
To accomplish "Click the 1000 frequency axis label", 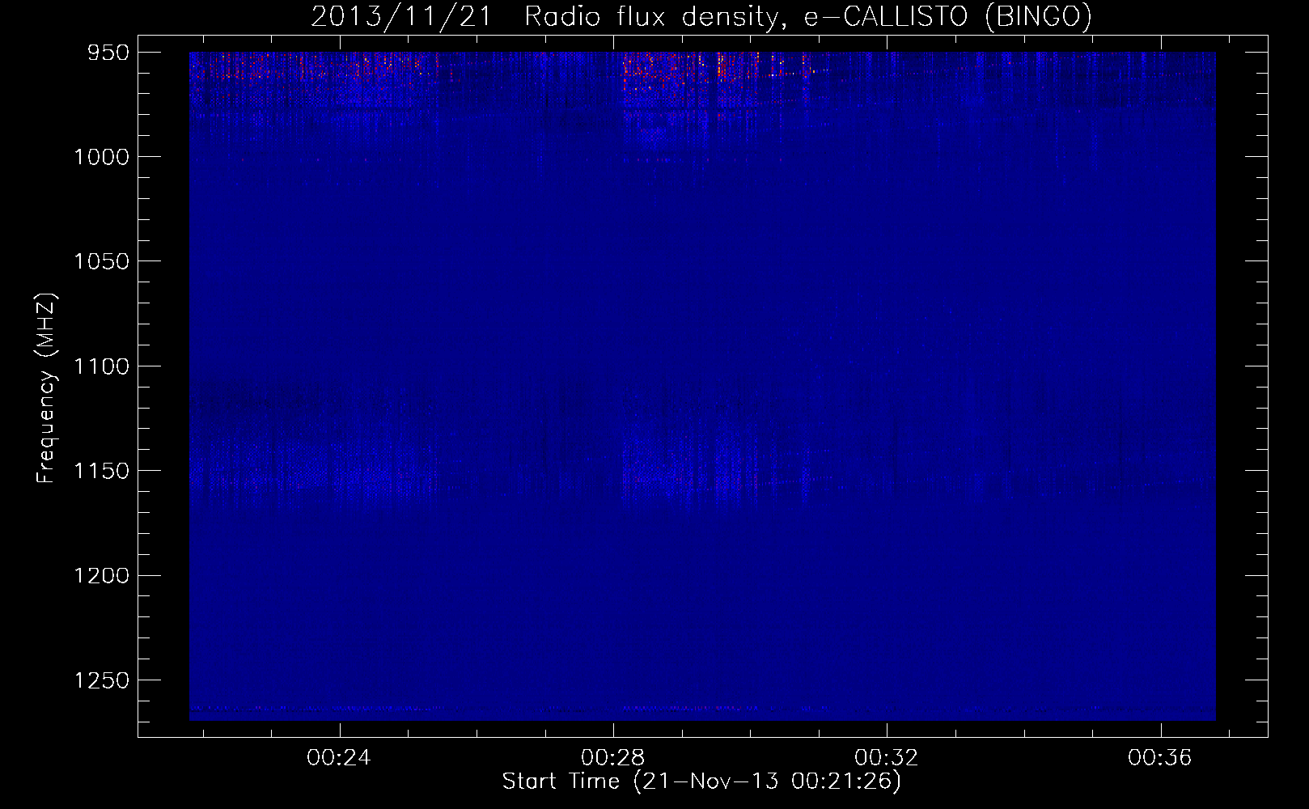I will [x=102, y=157].
